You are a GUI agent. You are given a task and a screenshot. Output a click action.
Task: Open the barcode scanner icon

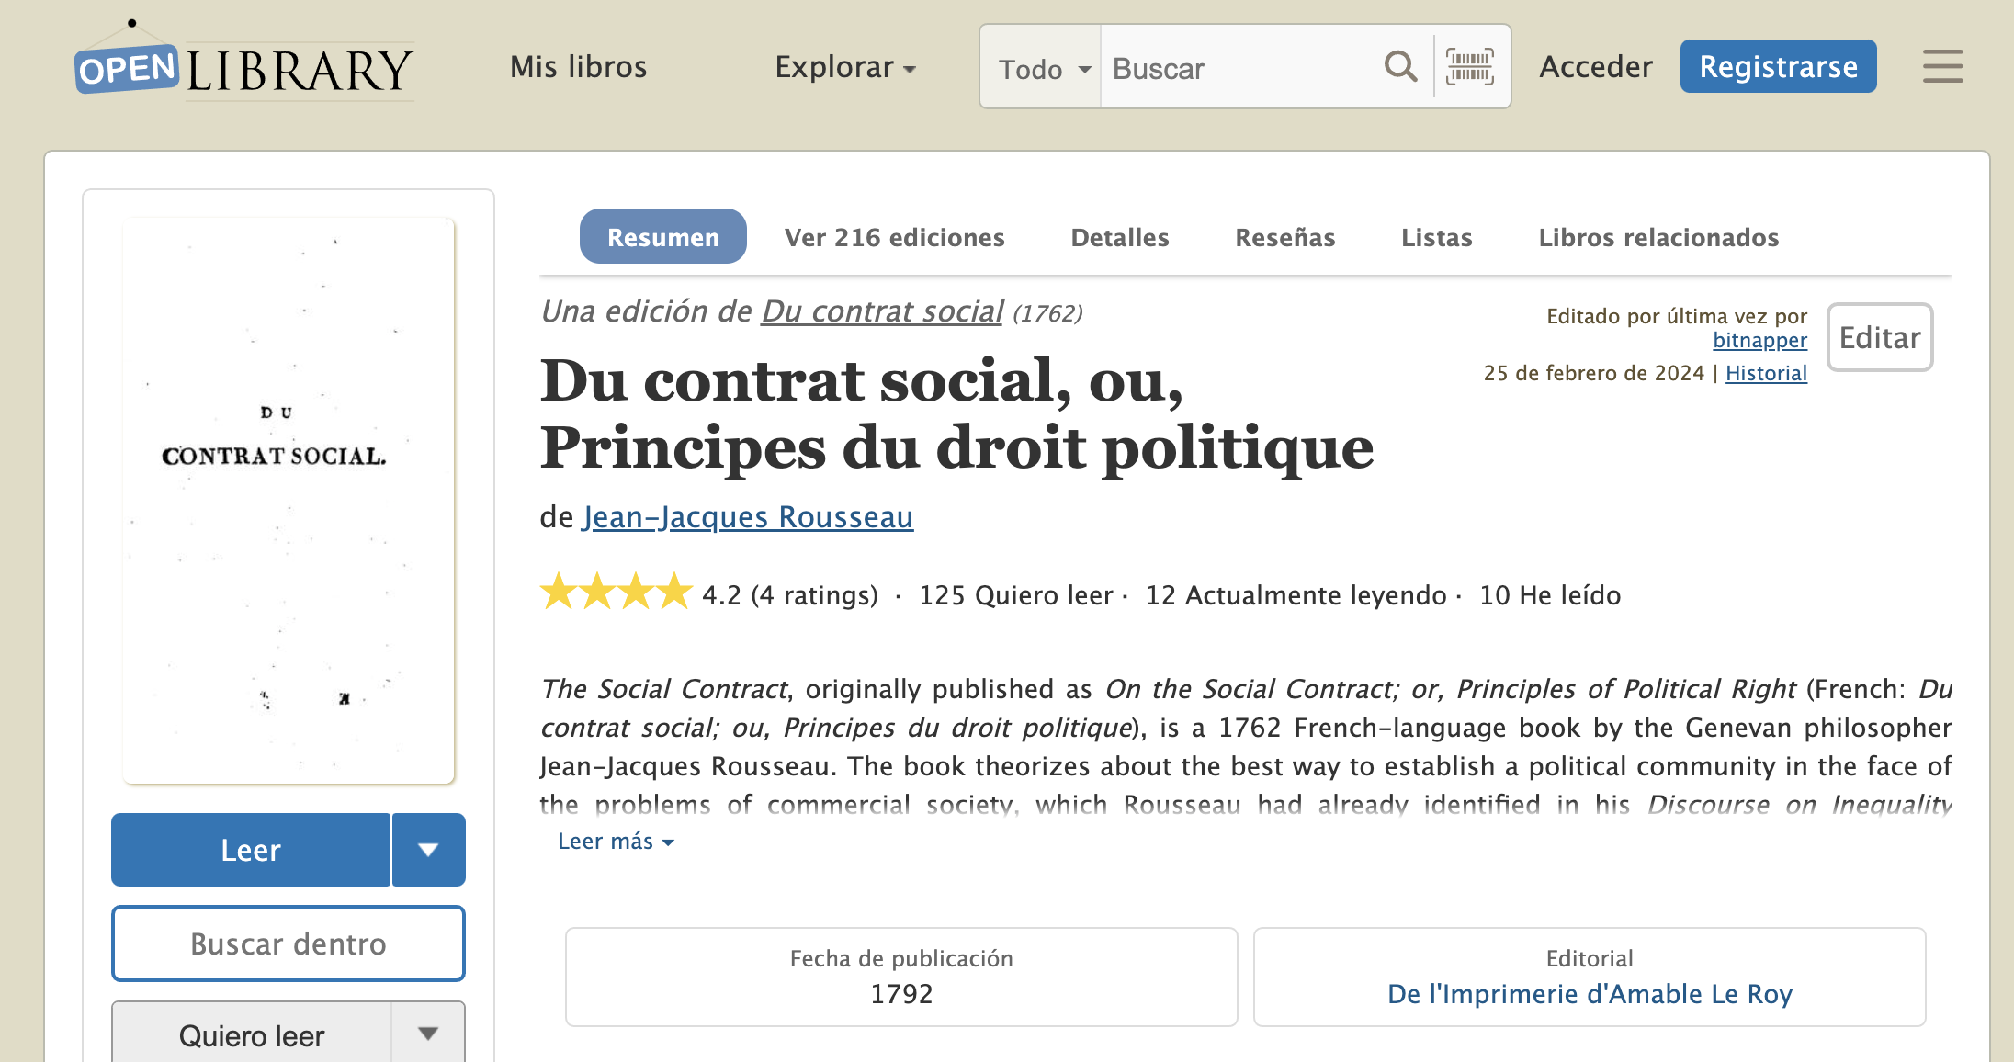coord(1470,66)
